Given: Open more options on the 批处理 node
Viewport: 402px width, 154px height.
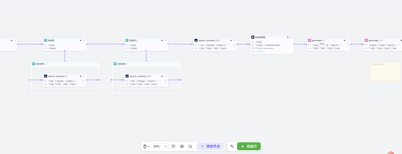Looking at the screenshot, I should 84,40.
